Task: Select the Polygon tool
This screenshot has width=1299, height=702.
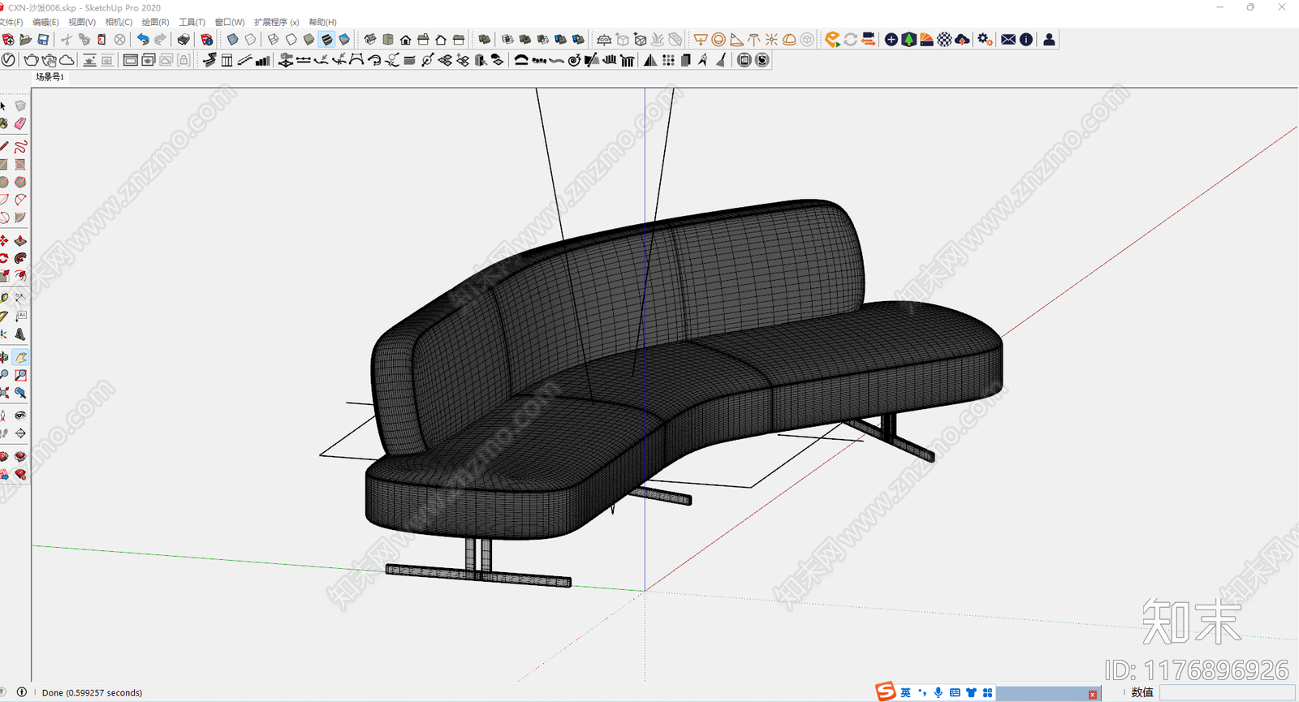Action: (x=20, y=183)
